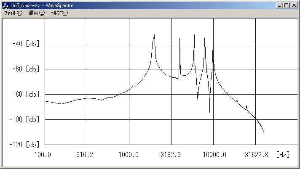Click the 1000.0 frequency label
The image size is (300, 169).
[129, 154]
